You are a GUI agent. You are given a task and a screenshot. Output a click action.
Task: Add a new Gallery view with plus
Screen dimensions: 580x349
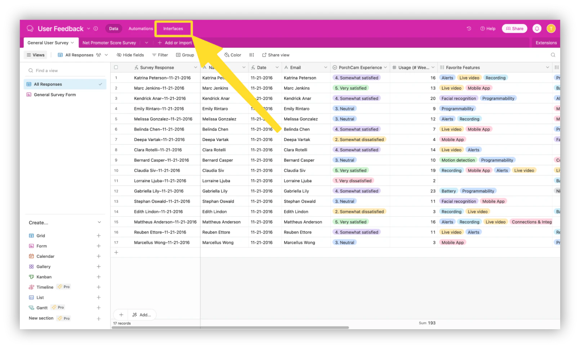(99, 267)
